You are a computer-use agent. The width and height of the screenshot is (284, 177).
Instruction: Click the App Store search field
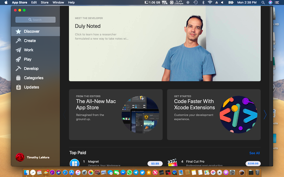point(35,20)
